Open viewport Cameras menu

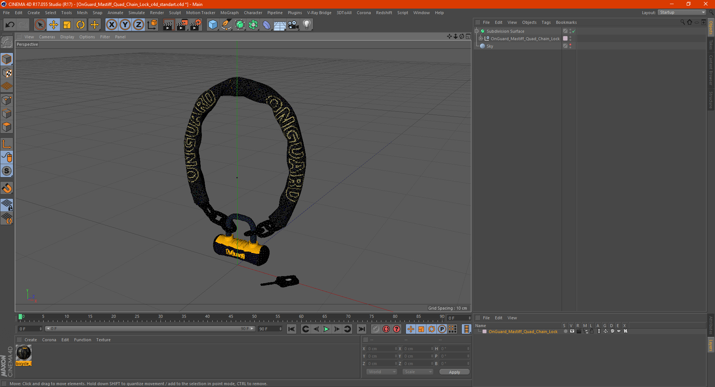47,37
